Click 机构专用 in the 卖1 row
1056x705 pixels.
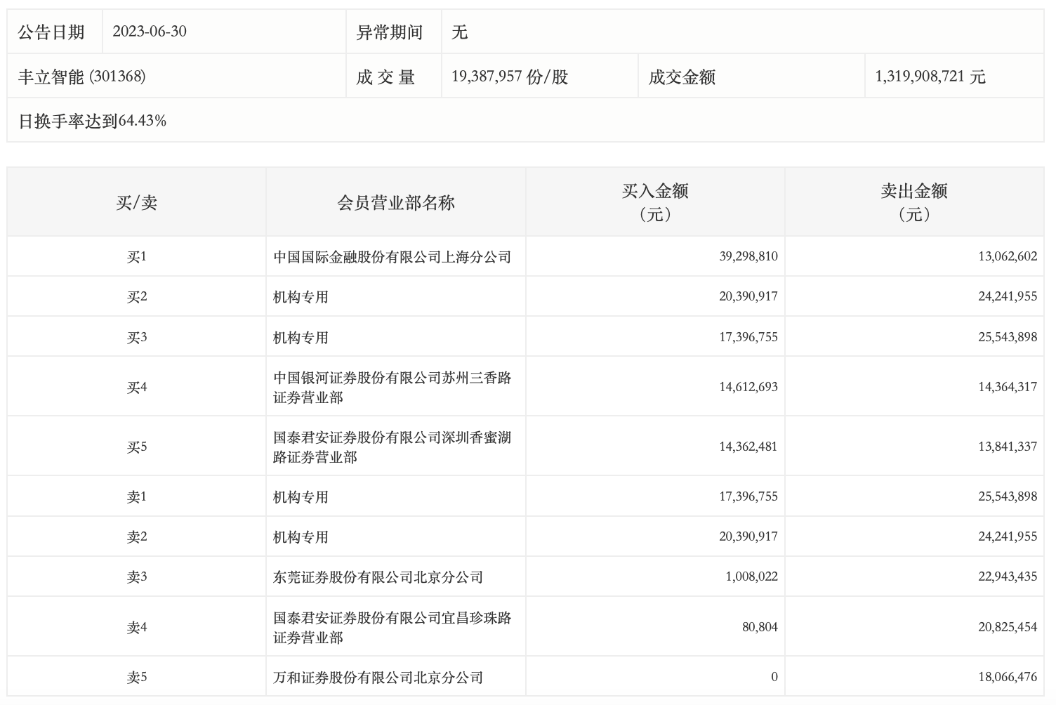pos(301,497)
